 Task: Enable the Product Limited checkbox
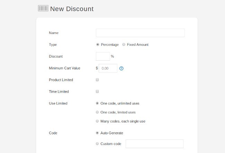coord(97,80)
